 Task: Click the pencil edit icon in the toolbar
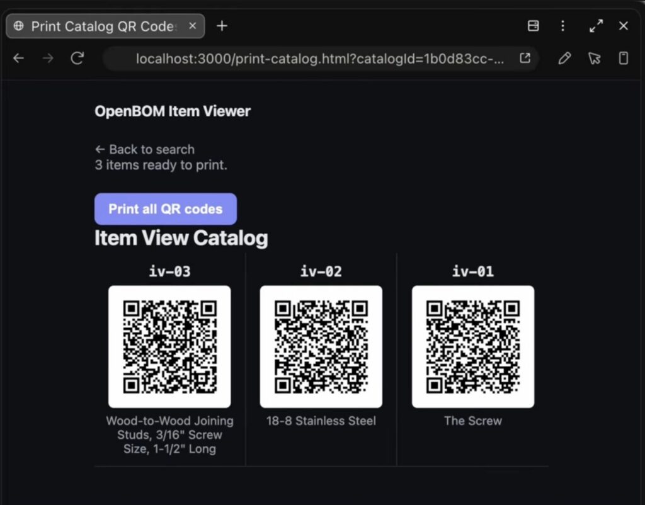[x=564, y=59]
